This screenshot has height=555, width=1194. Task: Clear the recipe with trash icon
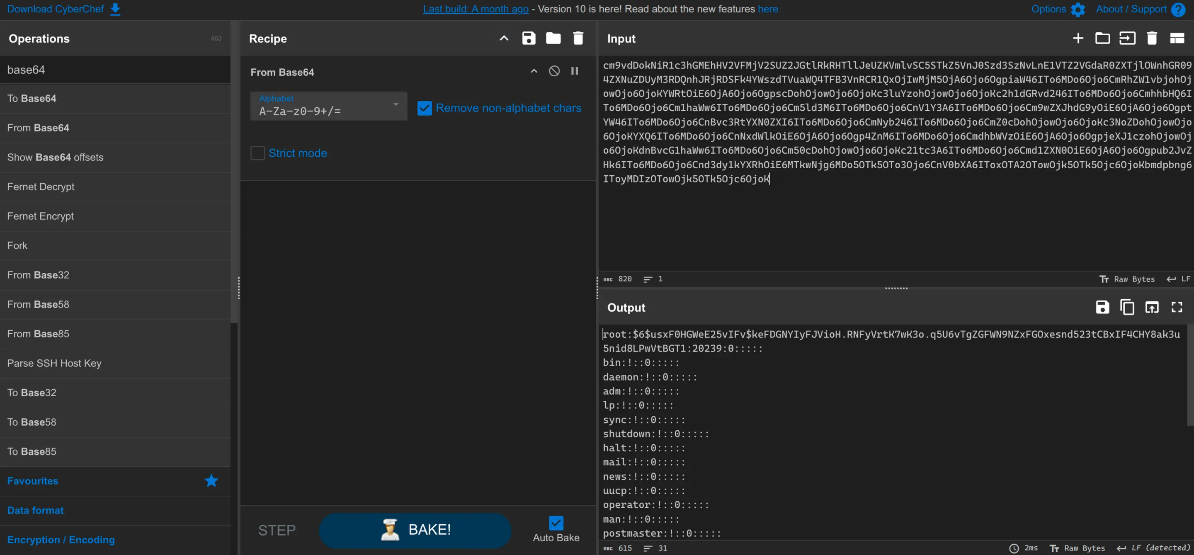click(x=578, y=39)
